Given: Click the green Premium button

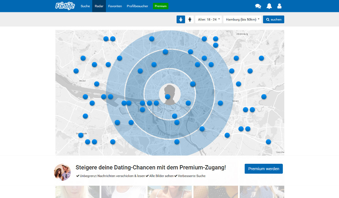Looking at the screenshot, I should tap(161, 6).
